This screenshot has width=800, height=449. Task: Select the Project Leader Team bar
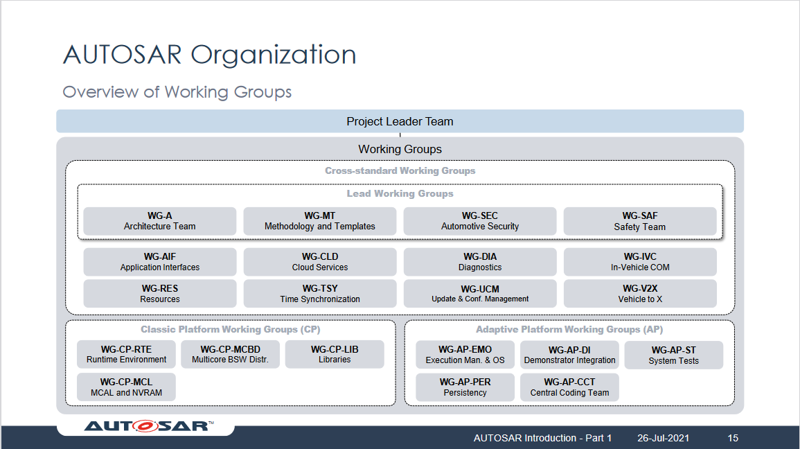pyautogui.click(x=400, y=121)
